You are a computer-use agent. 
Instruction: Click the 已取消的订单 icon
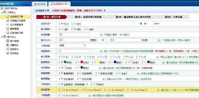[8, 33]
